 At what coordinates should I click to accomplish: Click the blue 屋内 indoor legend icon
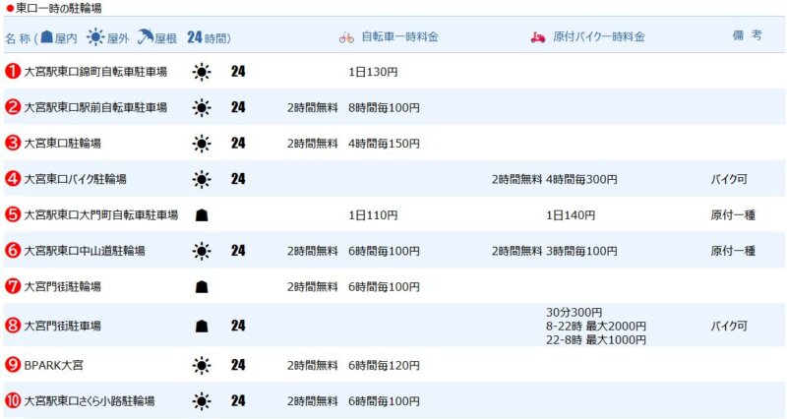coord(46,36)
